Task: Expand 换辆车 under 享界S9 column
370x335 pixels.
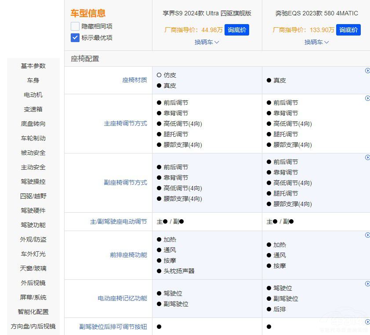Action: 206,42
